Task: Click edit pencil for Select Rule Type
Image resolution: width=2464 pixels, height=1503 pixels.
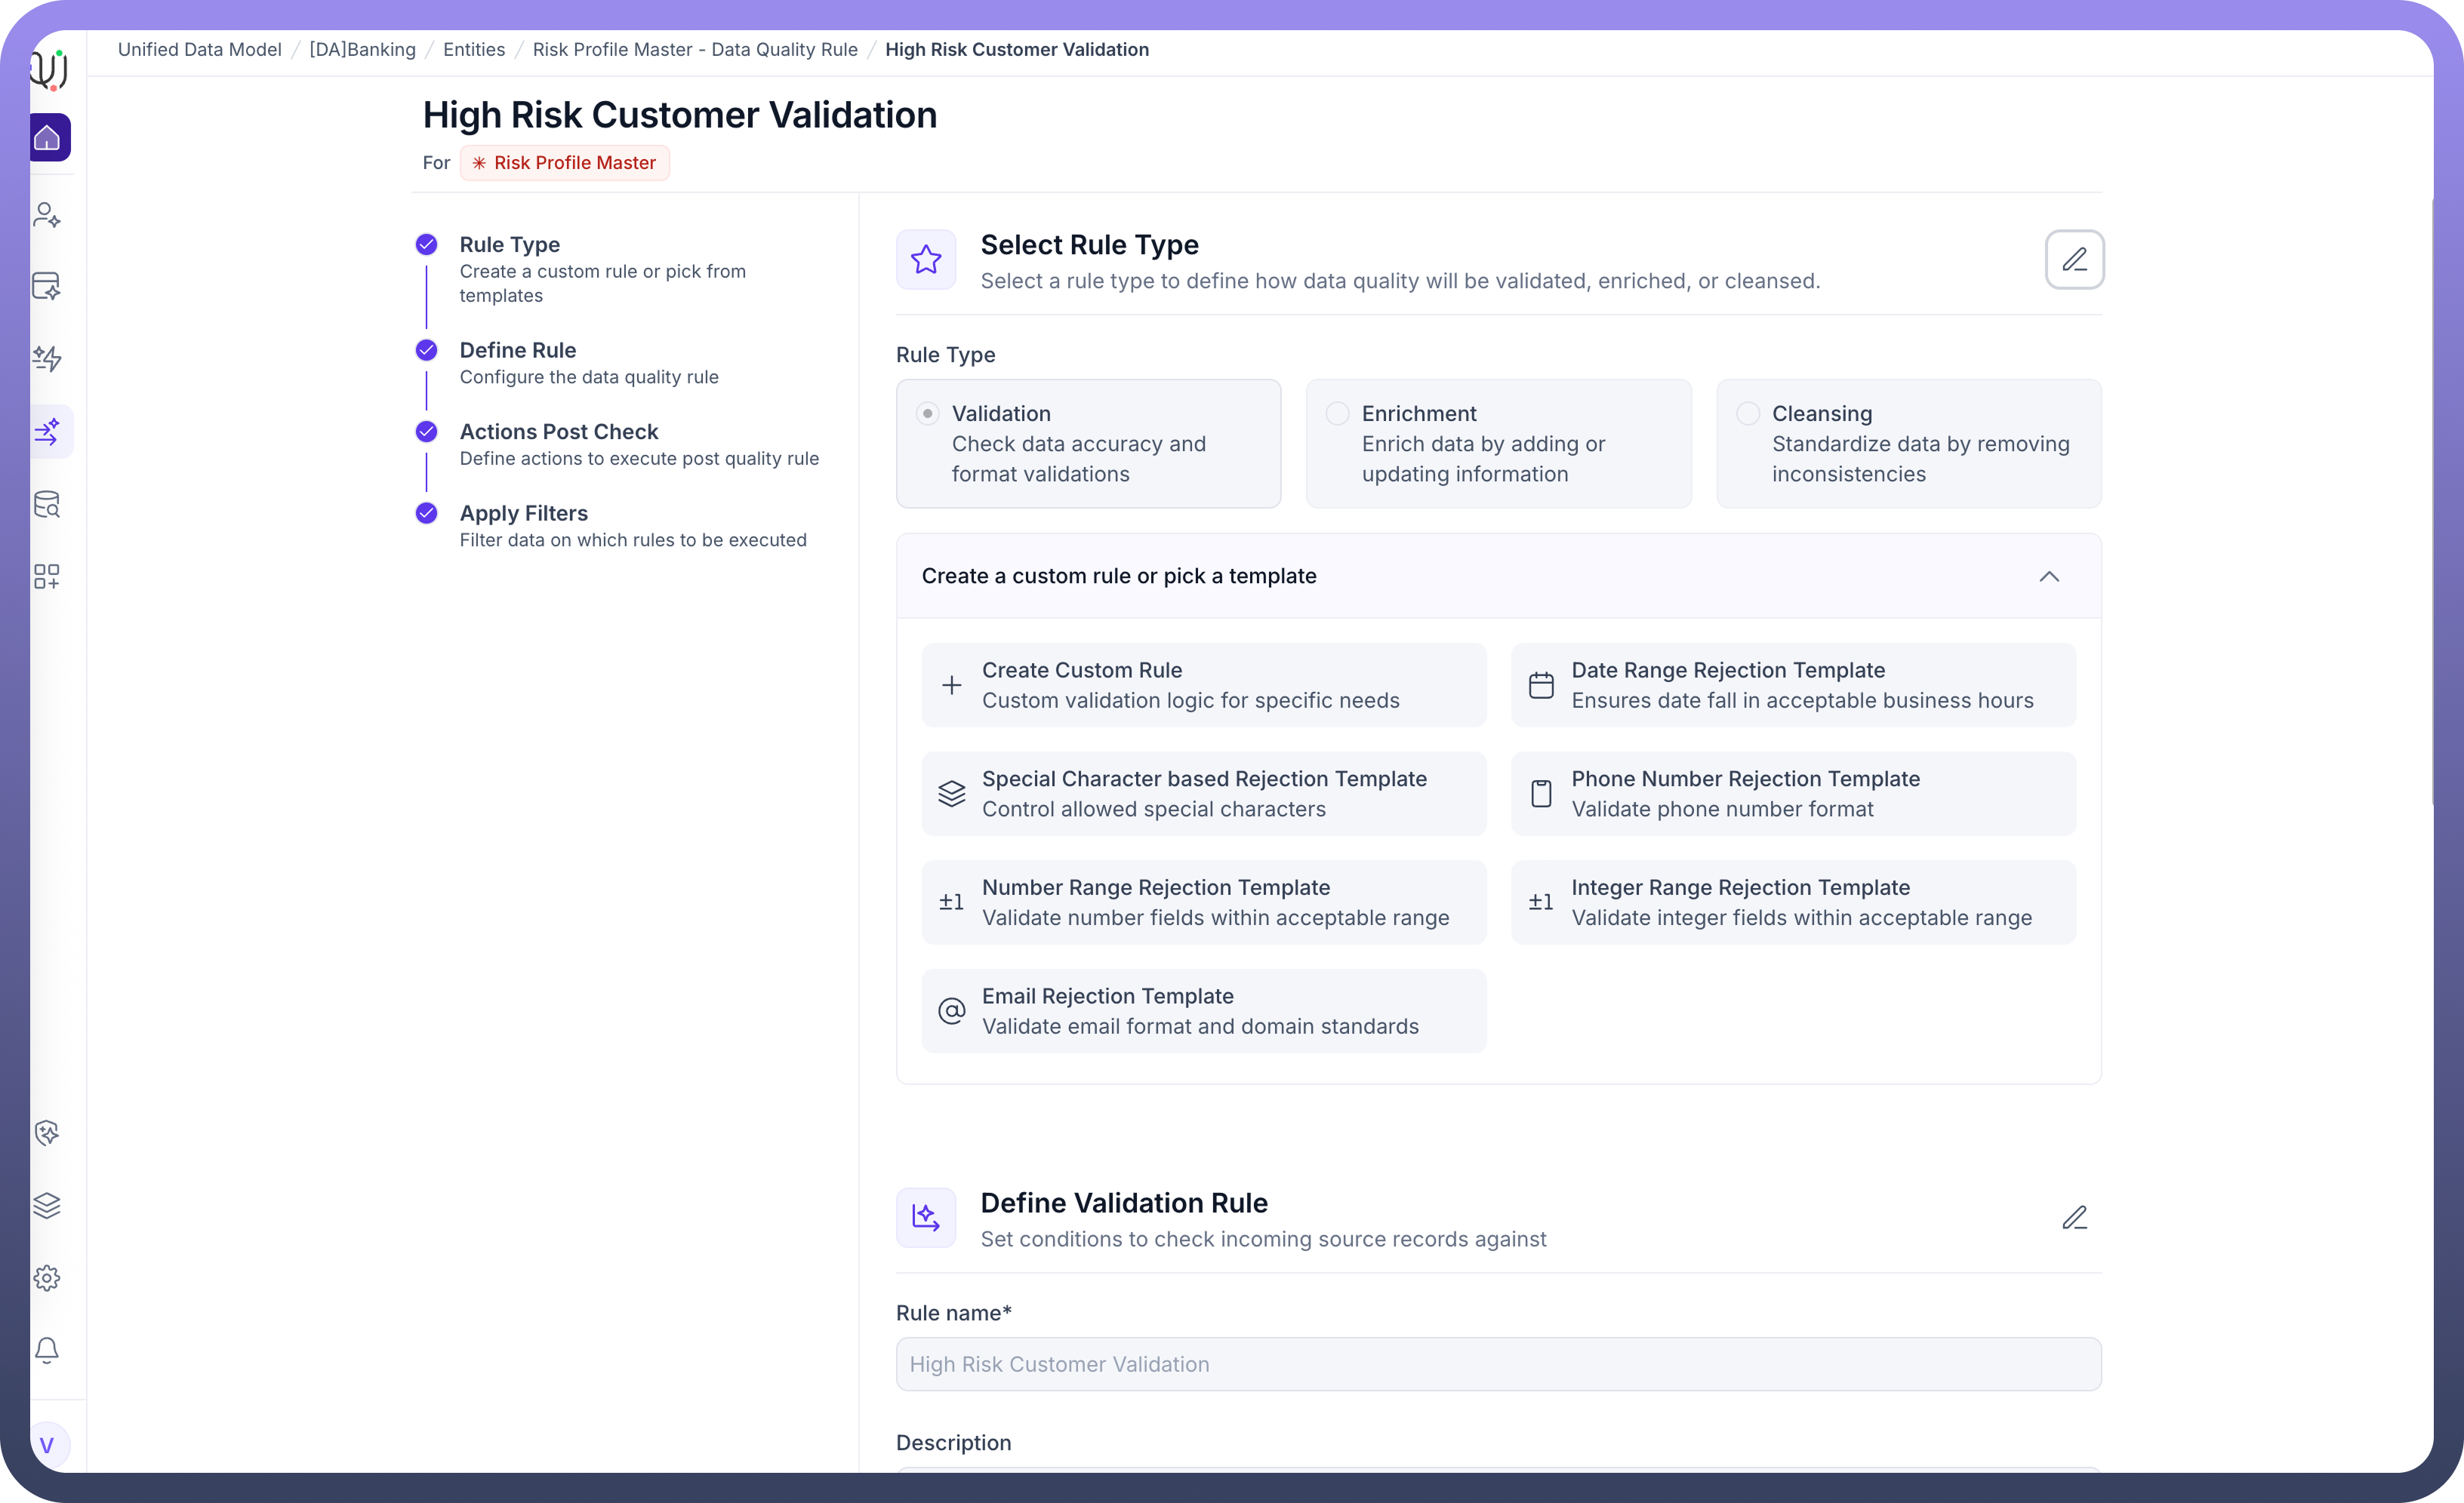Action: pos(2074,260)
